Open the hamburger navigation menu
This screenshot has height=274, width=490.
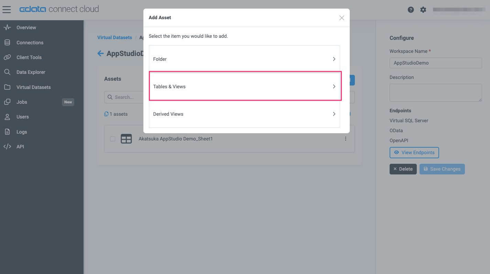(x=7, y=9)
